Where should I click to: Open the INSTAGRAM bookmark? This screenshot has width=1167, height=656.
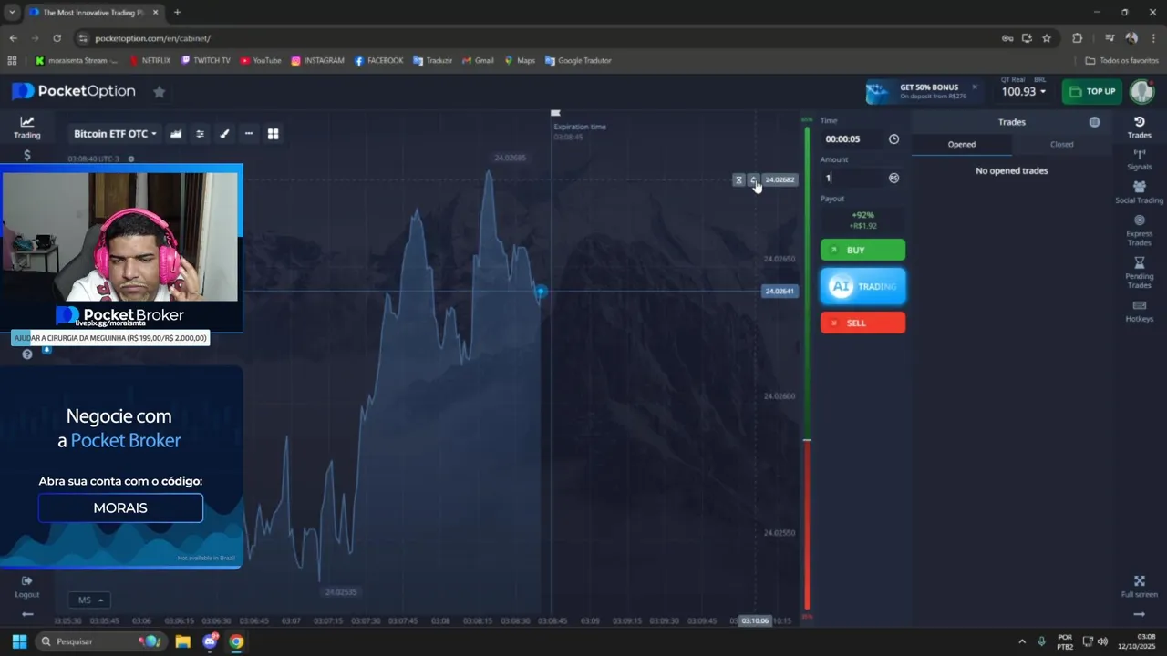[317, 61]
